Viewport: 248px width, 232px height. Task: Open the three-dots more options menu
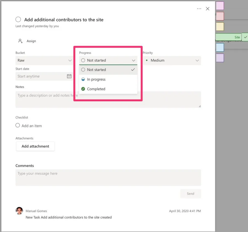199,9
